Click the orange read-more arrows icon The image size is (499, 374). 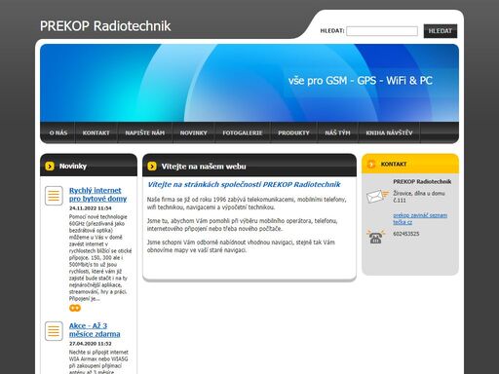click(75, 308)
